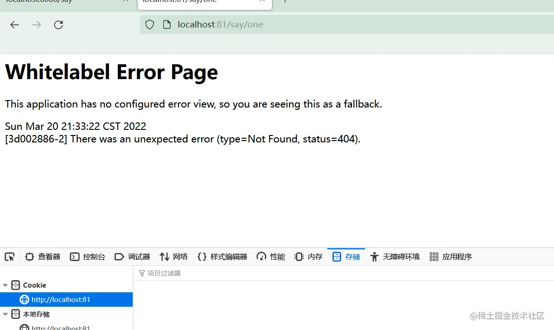
Task: Click the globe icon beside the highlighted http://localhost:81
Action: point(24,300)
